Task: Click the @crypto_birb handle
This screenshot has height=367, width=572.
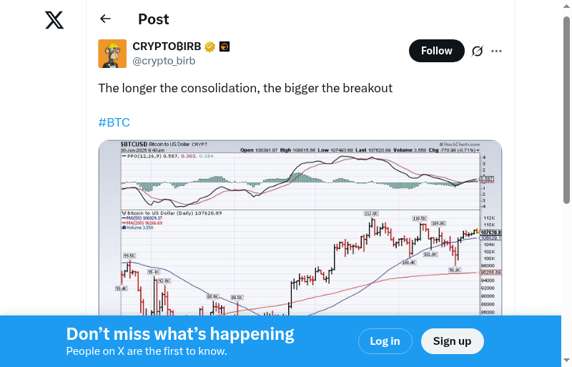Action: click(x=164, y=61)
